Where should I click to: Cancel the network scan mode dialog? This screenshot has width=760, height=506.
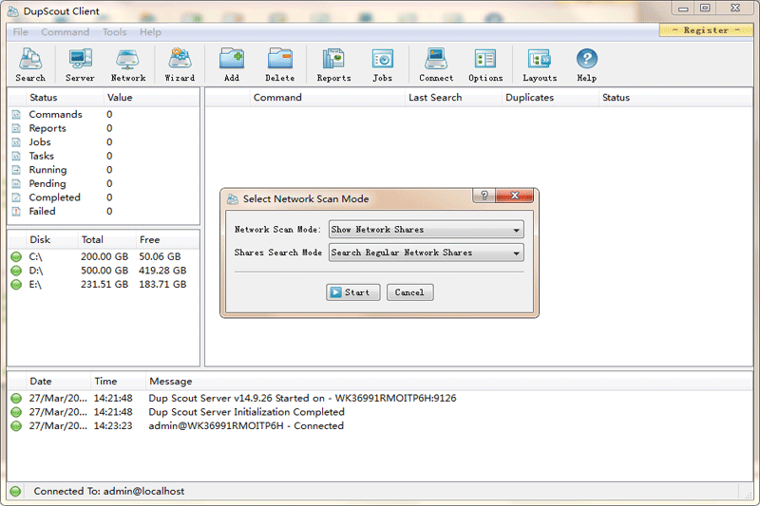(409, 292)
